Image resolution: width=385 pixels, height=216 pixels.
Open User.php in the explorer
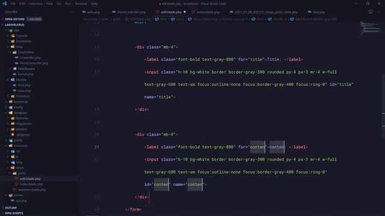(x=24, y=91)
